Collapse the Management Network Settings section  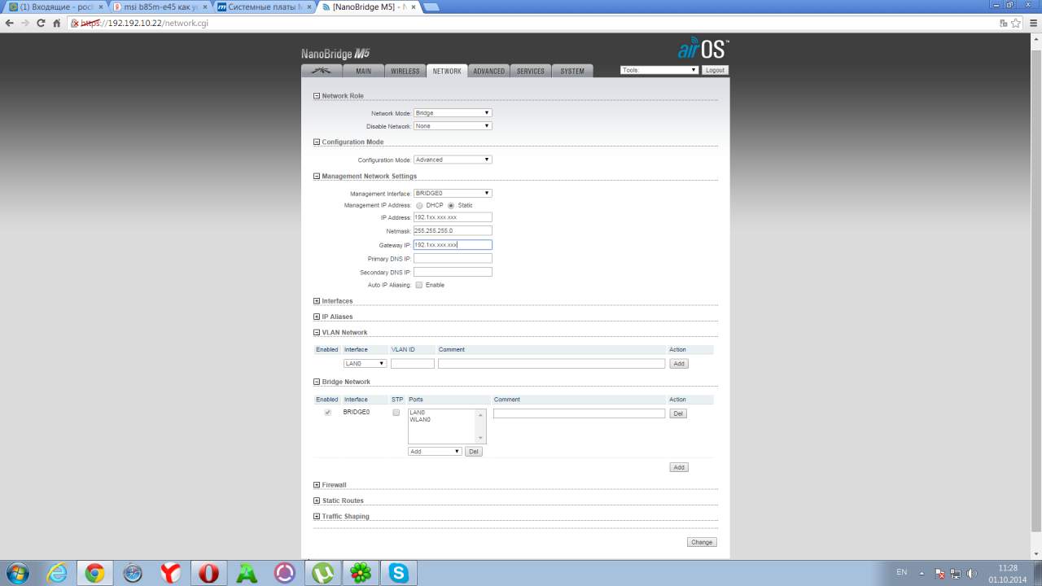[317, 176]
